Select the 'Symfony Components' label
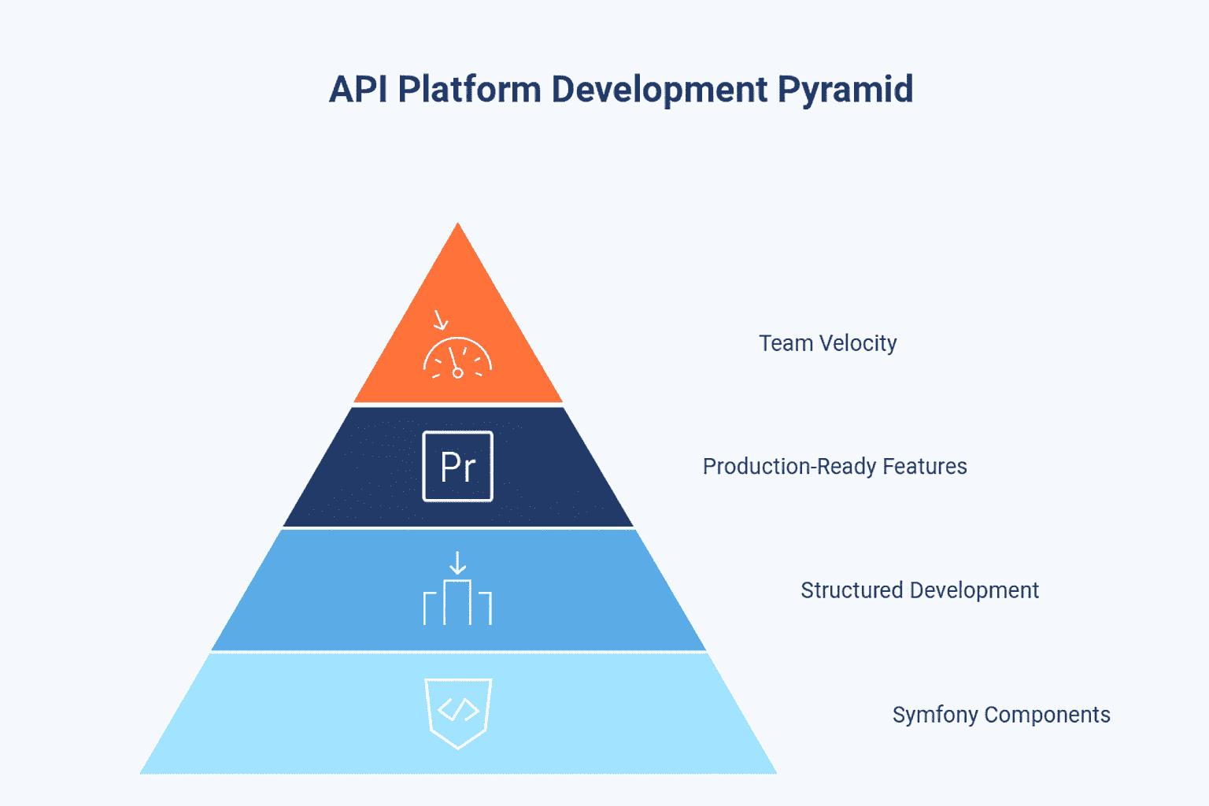The image size is (1209, 806). pyautogui.click(x=1001, y=715)
